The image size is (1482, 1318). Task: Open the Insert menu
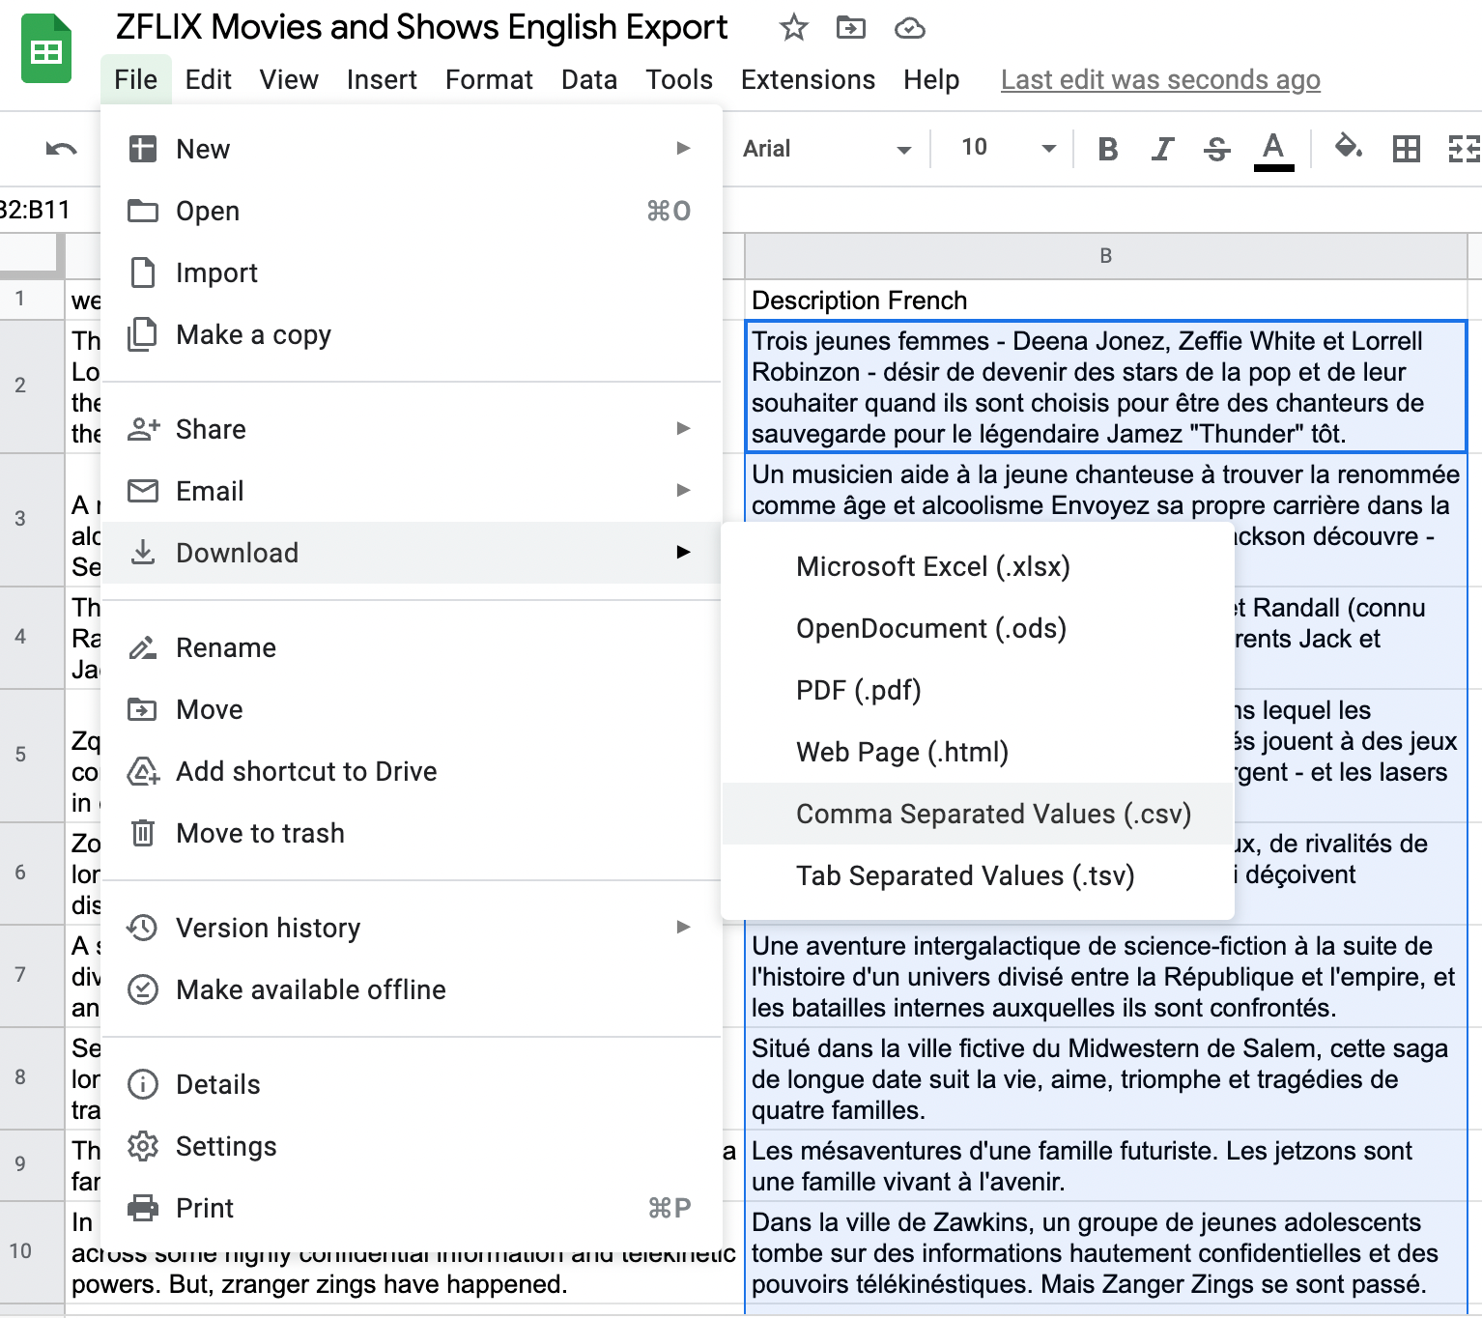tap(382, 79)
